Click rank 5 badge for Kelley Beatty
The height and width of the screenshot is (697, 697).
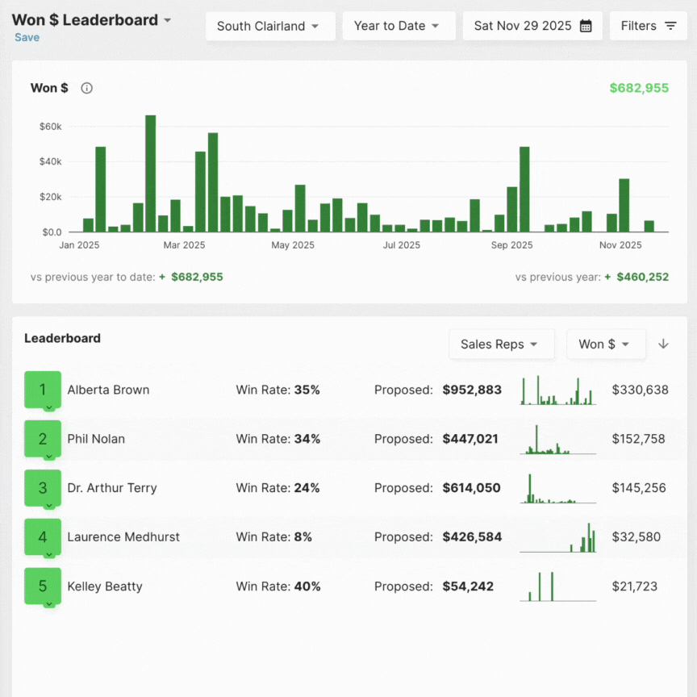tap(43, 586)
